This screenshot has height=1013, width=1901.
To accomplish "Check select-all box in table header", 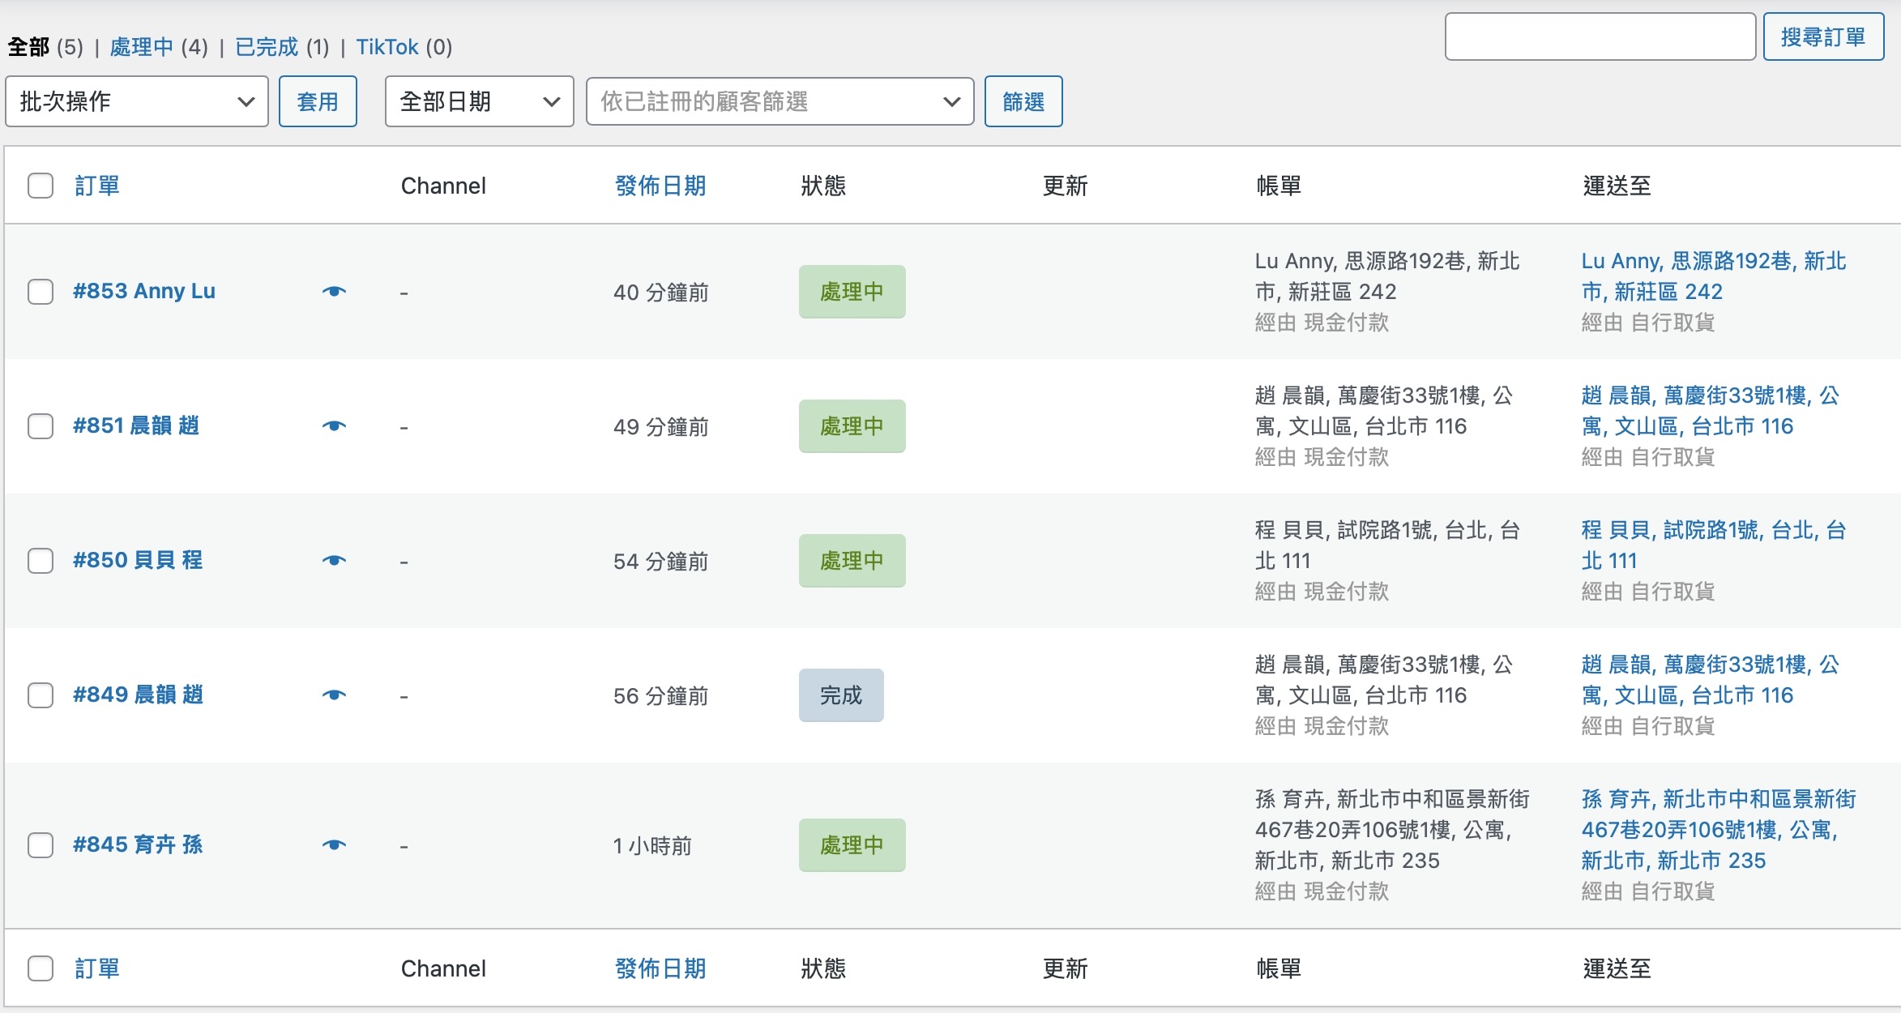I will click(41, 186).
